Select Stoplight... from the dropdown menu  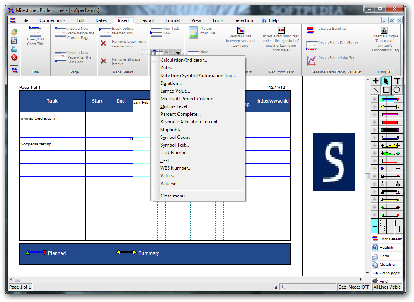(171, 129)
